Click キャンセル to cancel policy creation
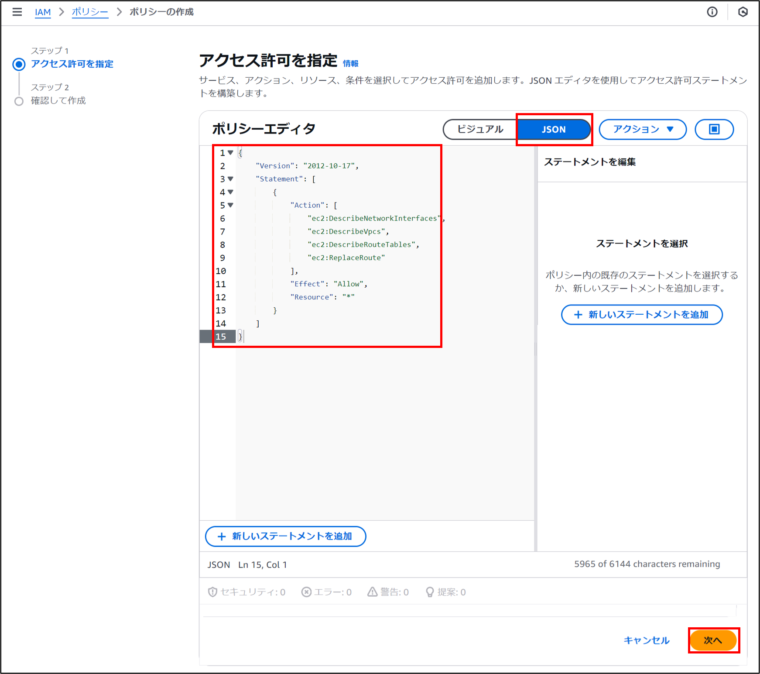760x674 pixels. pos(646,640)
